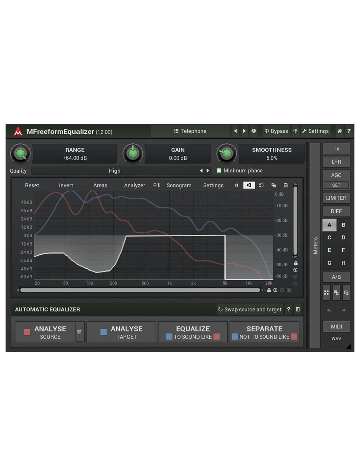Enable the LIMITER button
The image size is (360, 476).
336,198
